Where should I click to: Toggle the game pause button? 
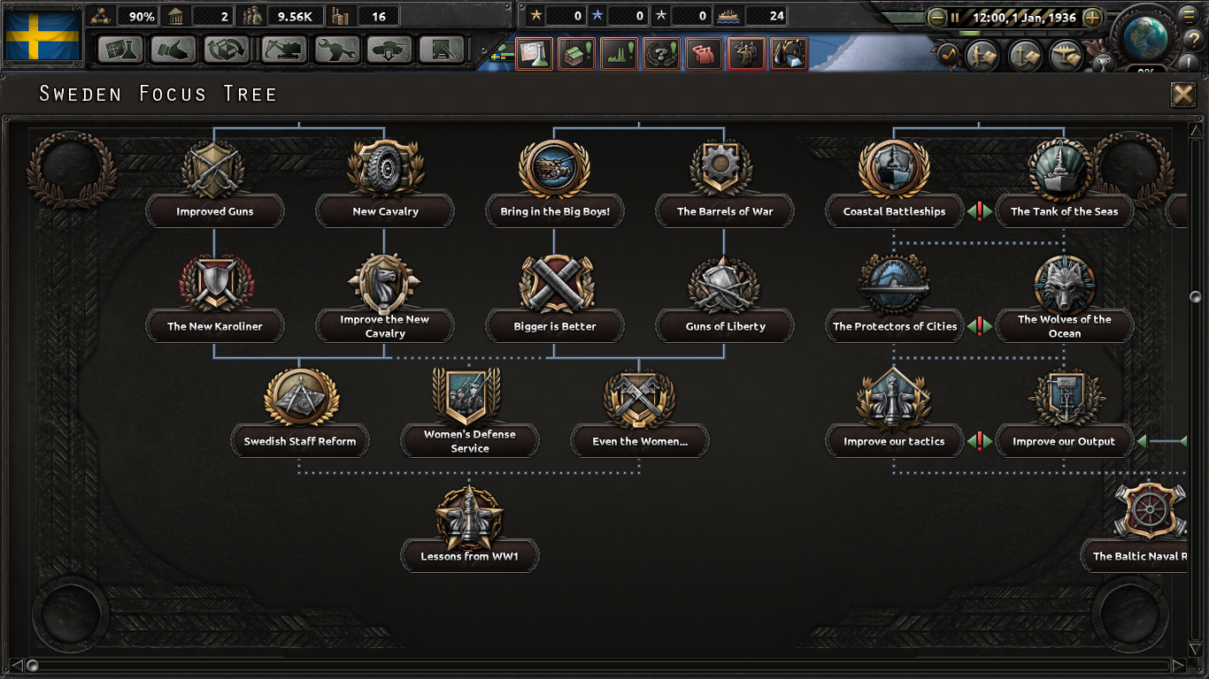pyautogui.click(x=955, y=17)
